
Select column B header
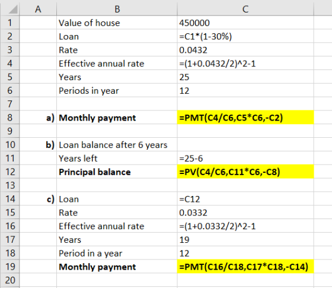click(x=117, y=9)
